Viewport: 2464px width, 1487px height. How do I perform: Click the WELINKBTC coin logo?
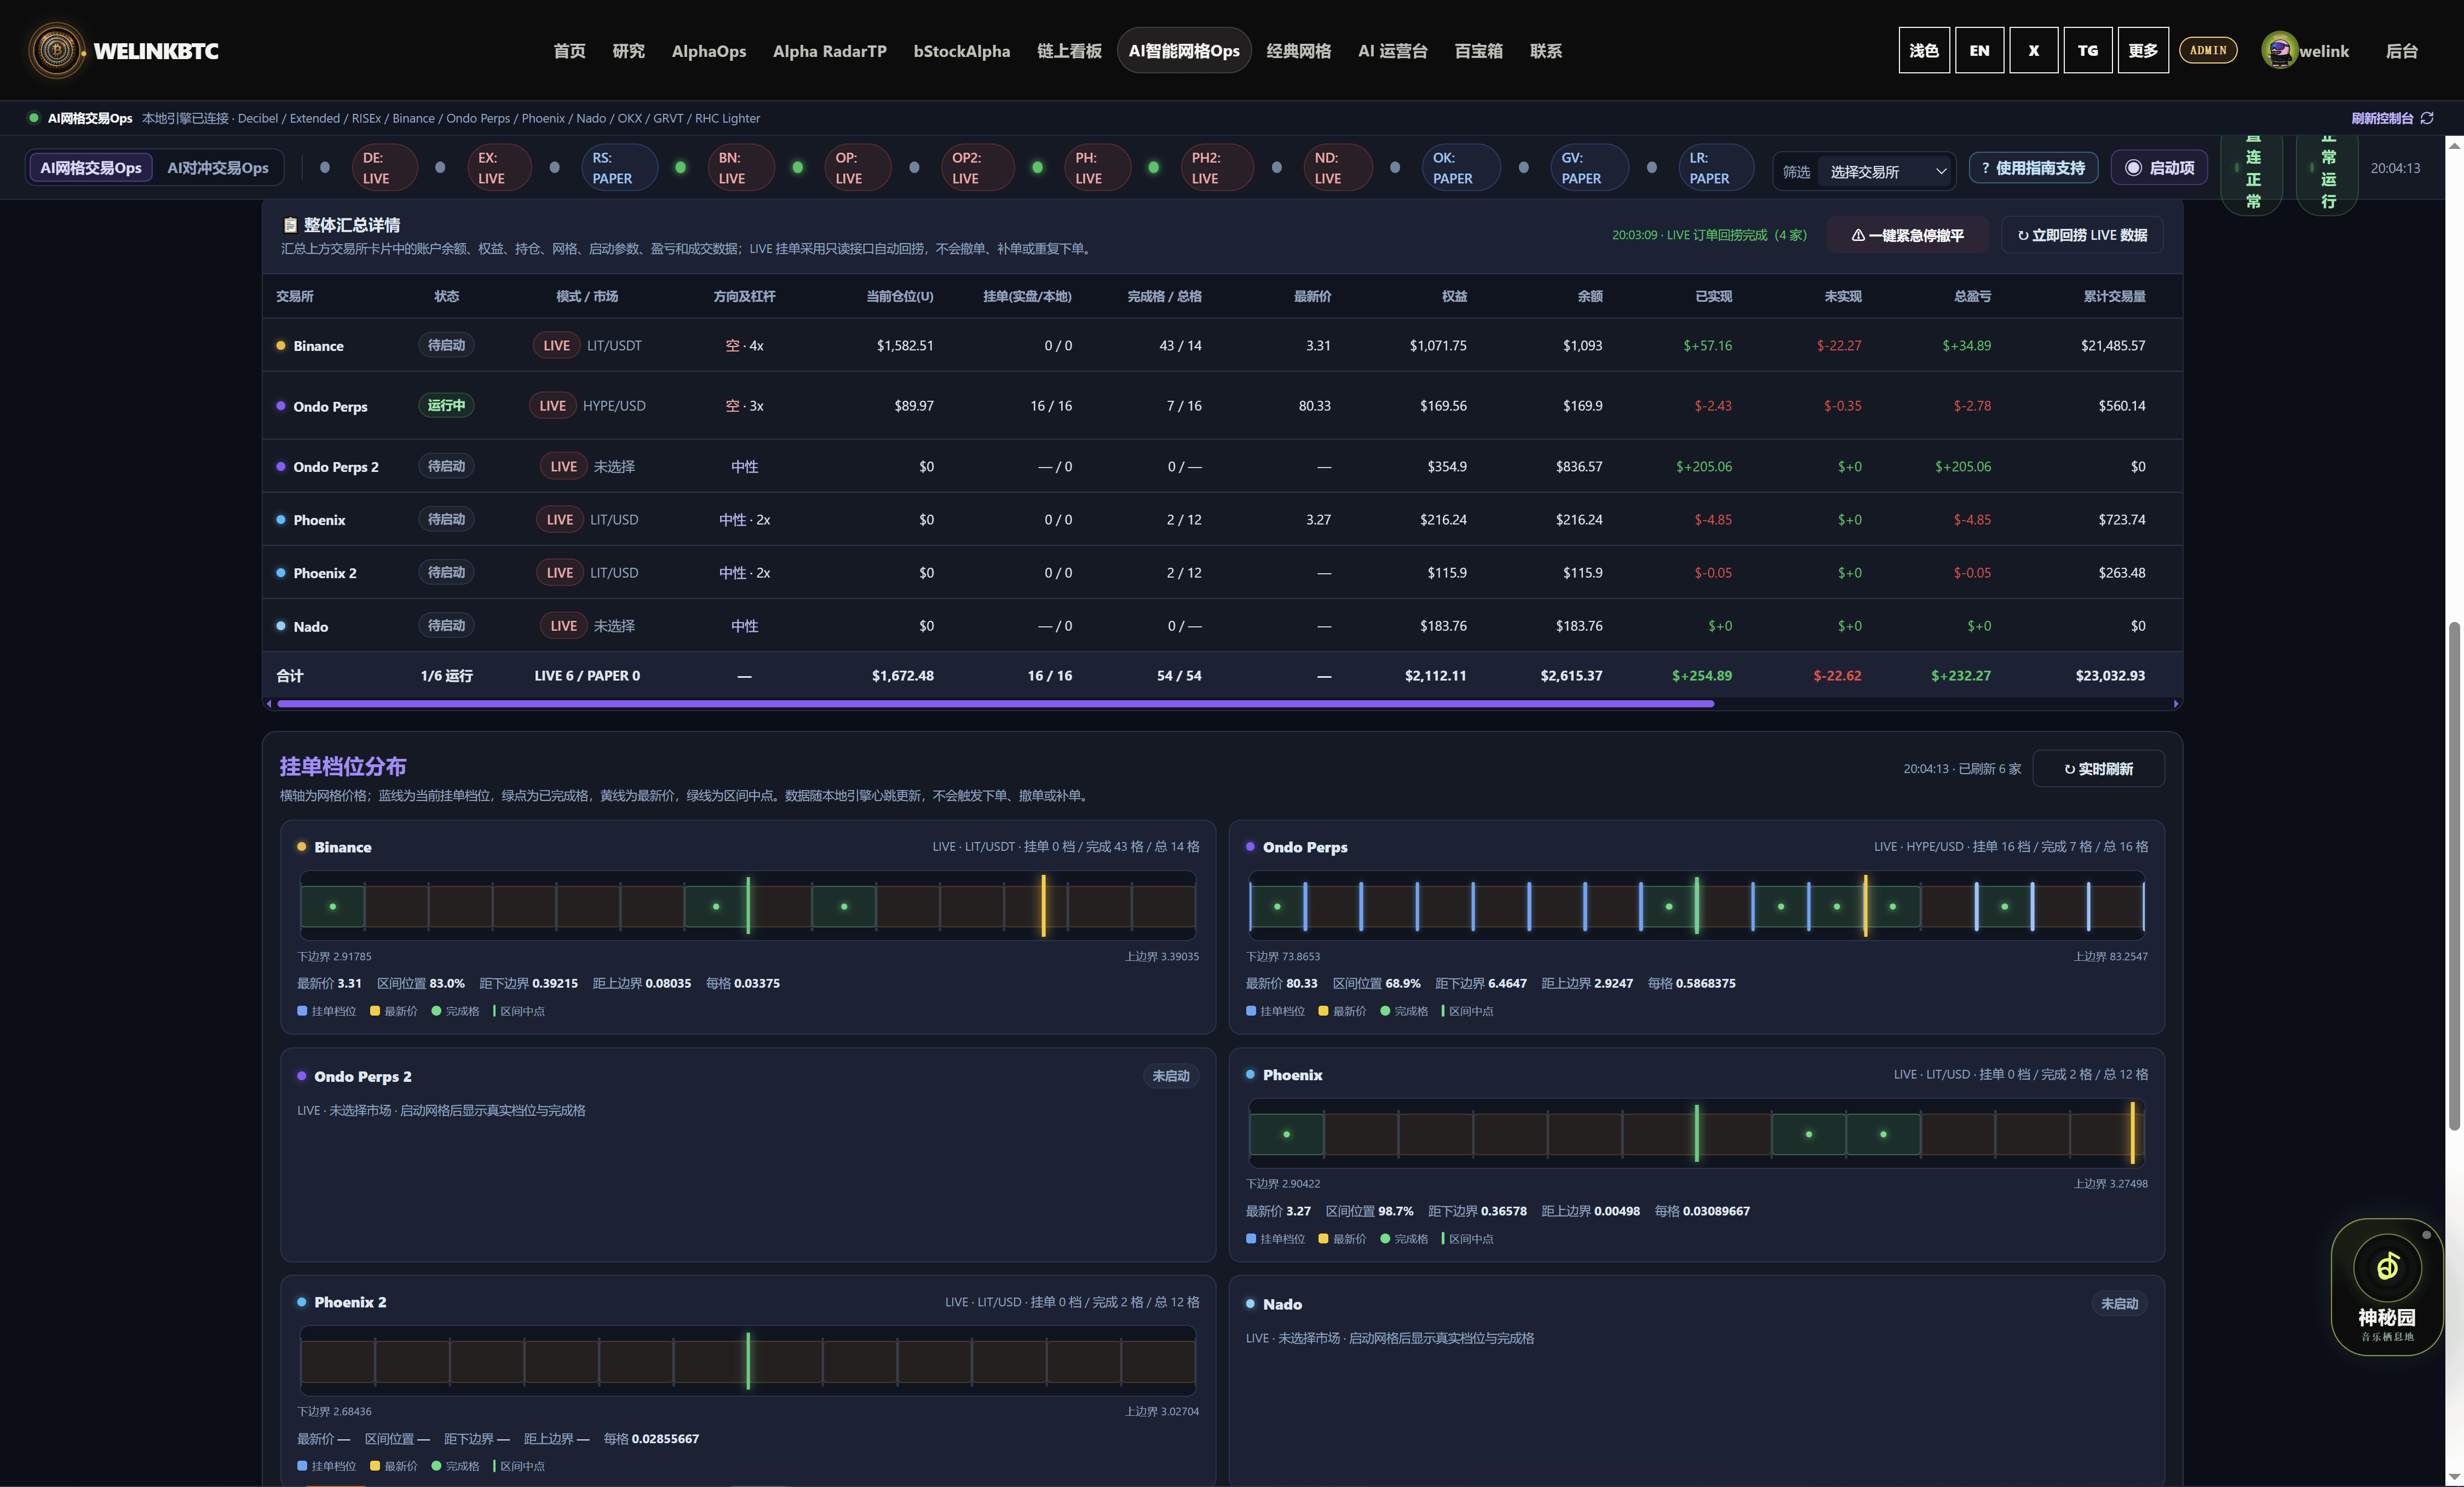click(x=57, y=50)
